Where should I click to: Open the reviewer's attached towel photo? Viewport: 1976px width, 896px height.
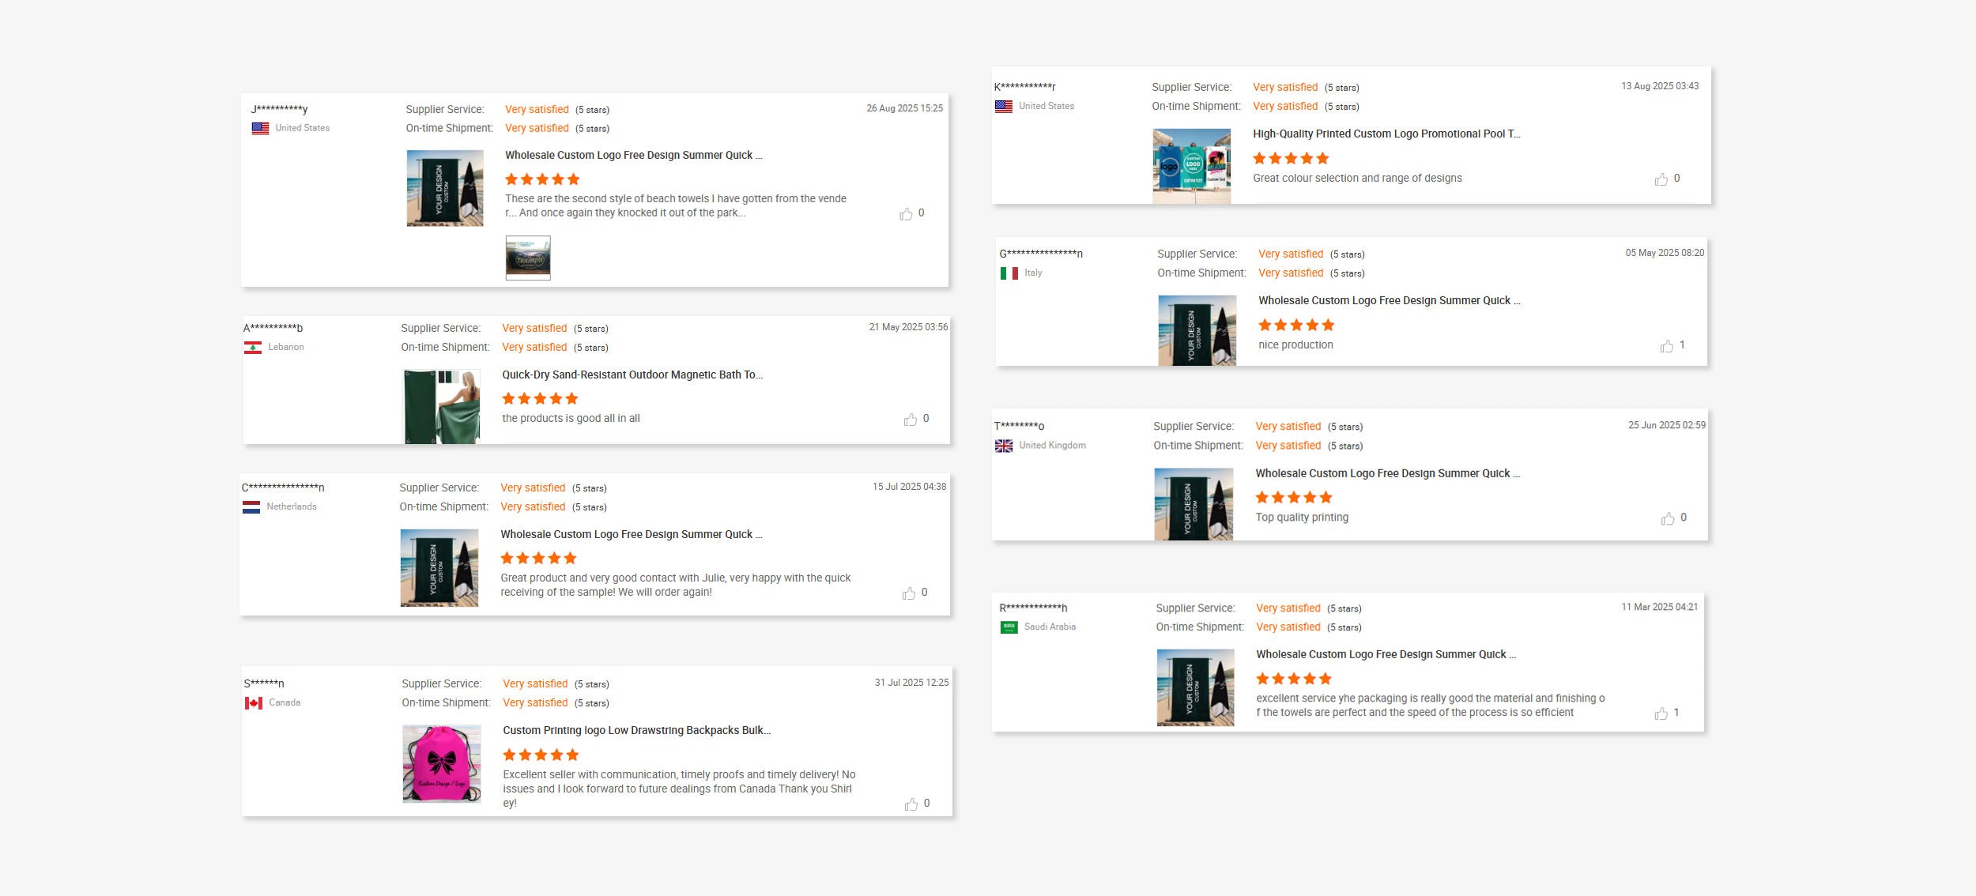(x=528, y=258)
